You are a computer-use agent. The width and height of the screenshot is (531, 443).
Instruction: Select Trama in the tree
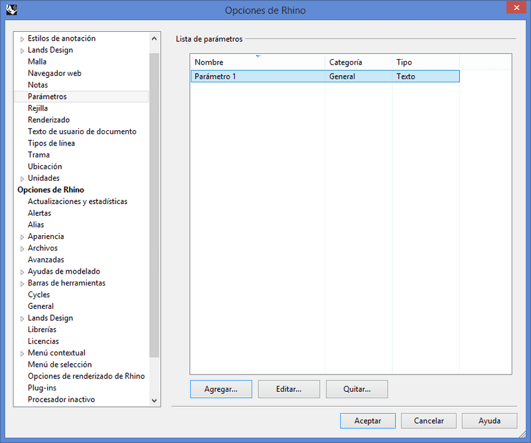click(x=39, y=155)
